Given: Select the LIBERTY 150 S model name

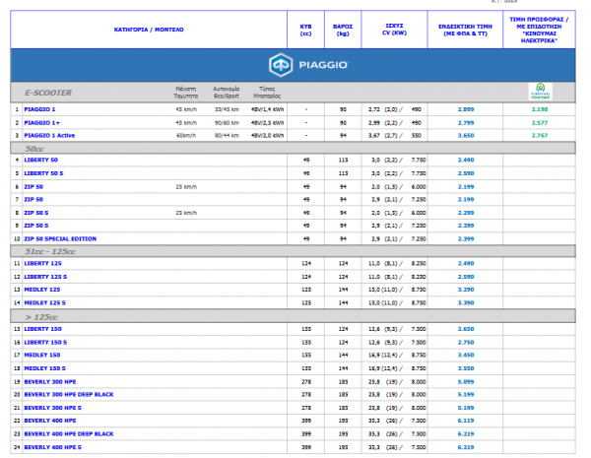Looking at the screenshot, I should coord(45,343).
